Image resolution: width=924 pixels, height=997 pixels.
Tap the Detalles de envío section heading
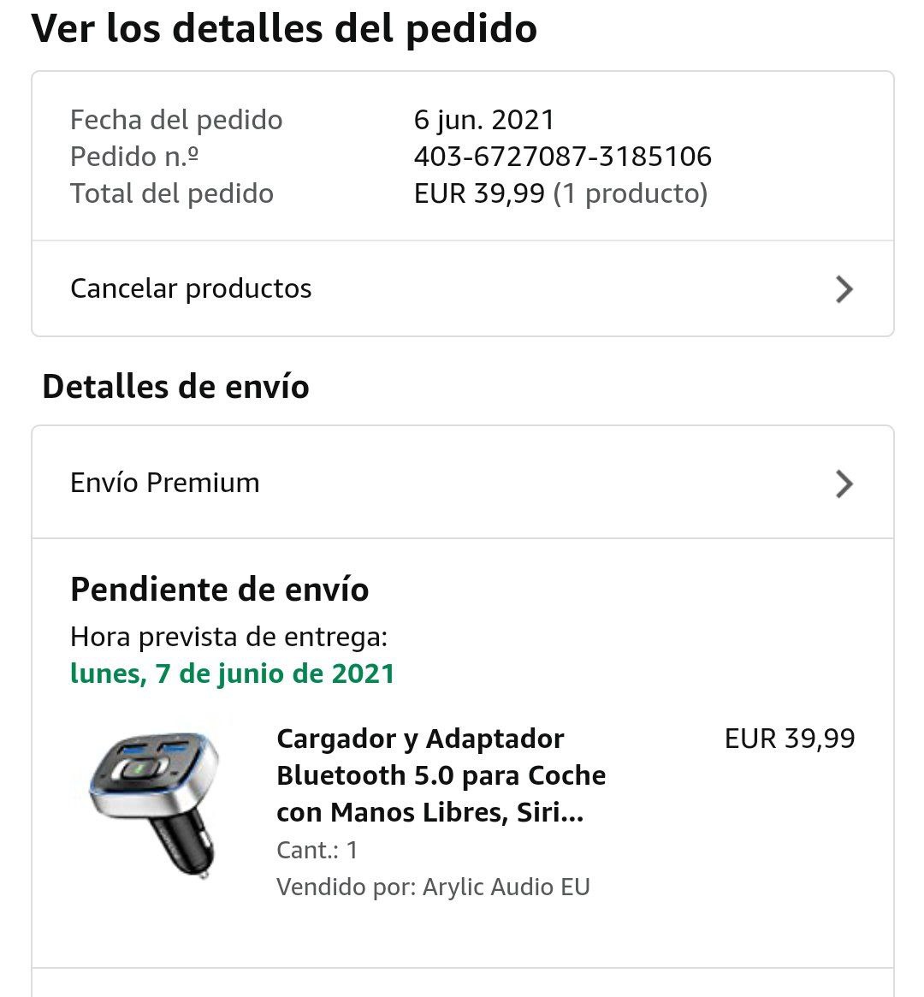[175, 387]
